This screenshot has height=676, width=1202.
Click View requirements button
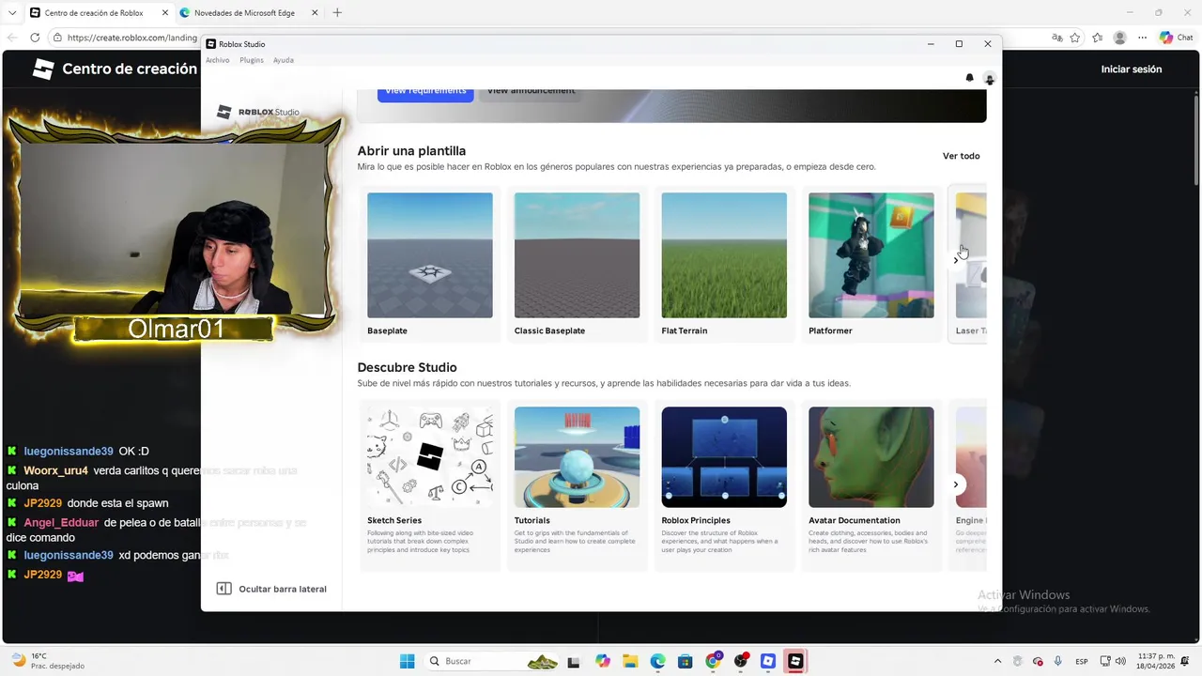point(425,93)
